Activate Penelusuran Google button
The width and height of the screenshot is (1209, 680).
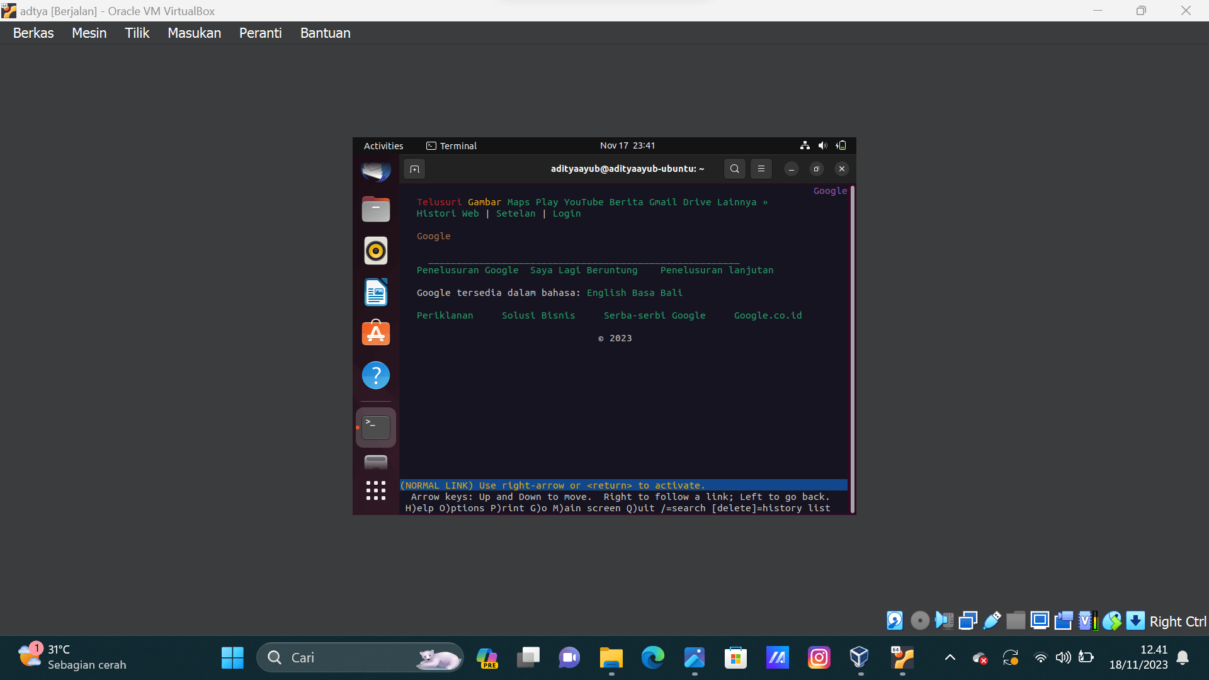pos(468,270)
